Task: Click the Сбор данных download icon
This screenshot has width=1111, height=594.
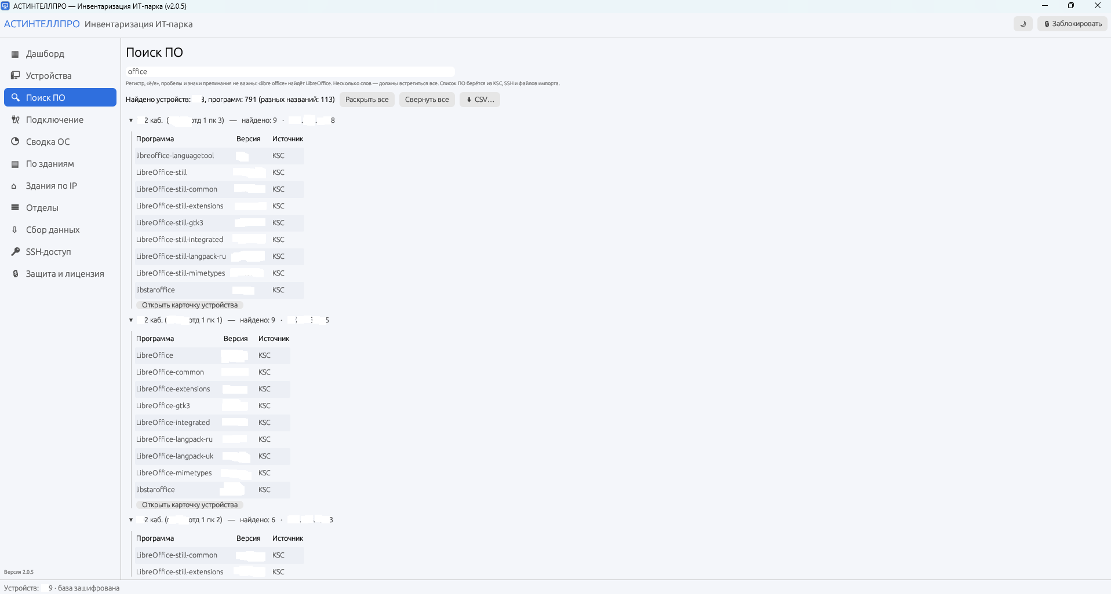Action: coord(15,230)
